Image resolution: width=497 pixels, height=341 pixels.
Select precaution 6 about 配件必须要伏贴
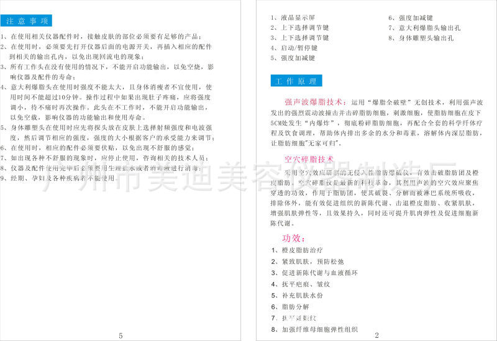pyautogui.click(x=98, y=148)
